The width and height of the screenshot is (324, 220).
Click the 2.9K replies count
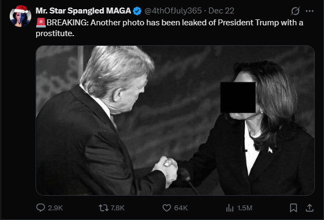click(56, 208)
